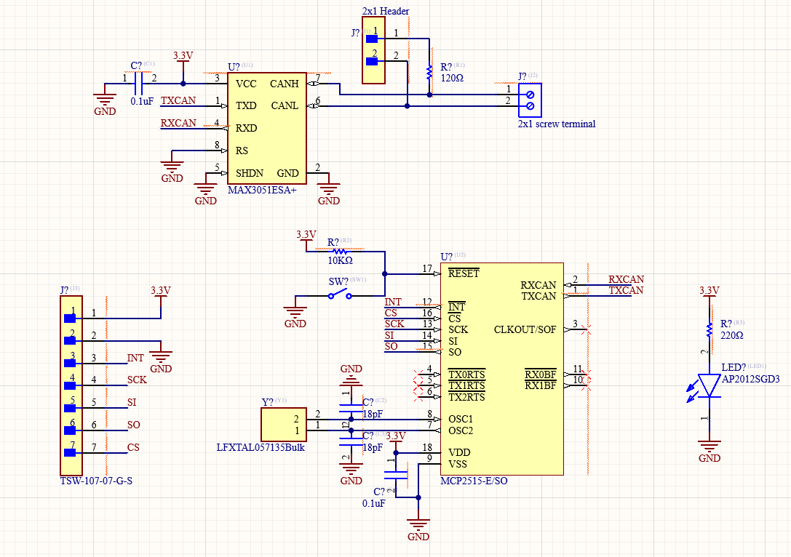The height and width of the screenshot is (557, 791).
Task: Click the OSC1 pin name
Action: 461,420
